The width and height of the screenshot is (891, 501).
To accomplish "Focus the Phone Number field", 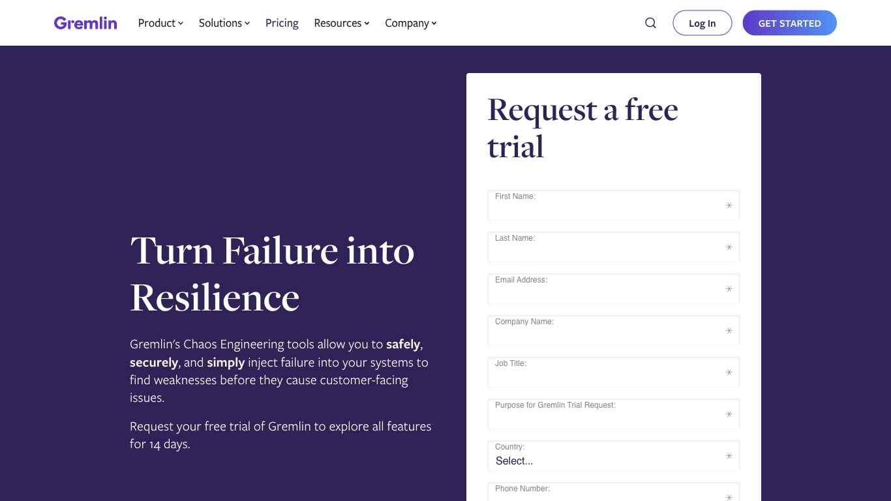I will [x=614, y=492].
